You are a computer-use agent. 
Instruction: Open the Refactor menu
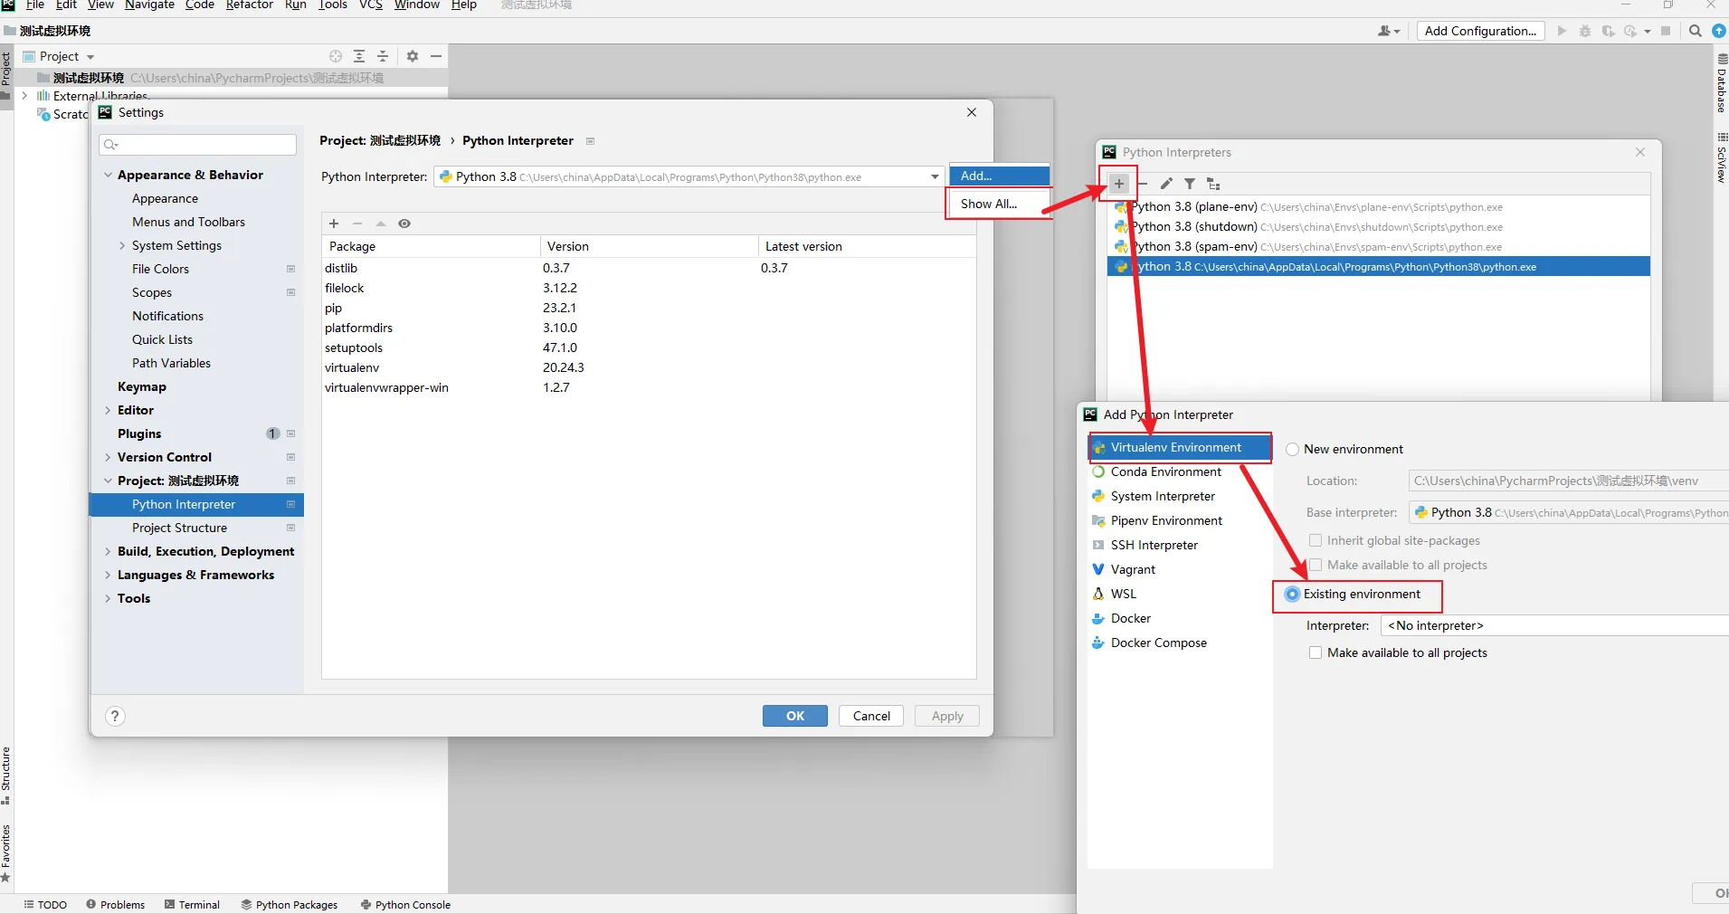(250, 5)
